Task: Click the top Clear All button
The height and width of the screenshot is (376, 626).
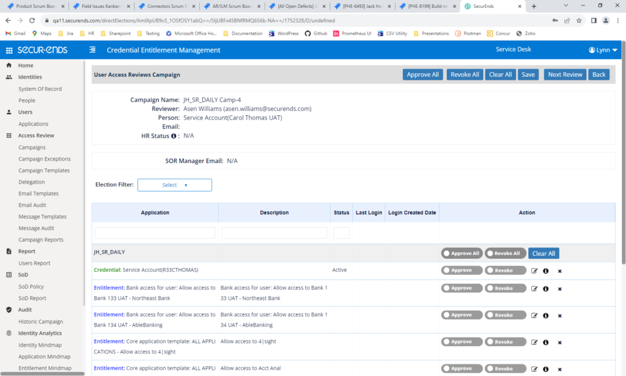Action: pyautogui.click(x=500, y=74)
